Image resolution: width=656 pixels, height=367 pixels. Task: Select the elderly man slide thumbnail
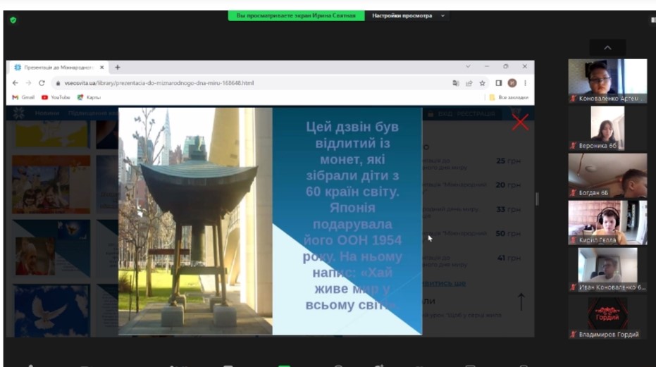(x=51, y=249)
